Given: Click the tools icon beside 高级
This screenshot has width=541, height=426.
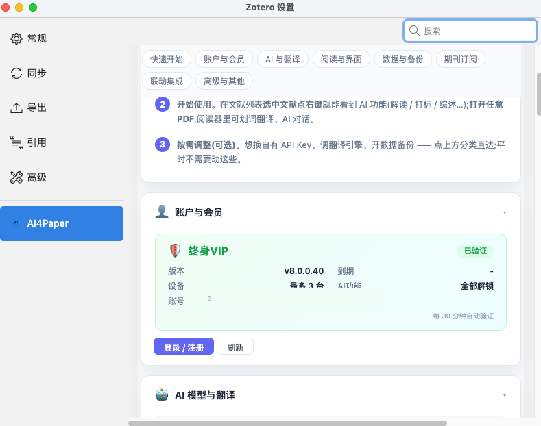Looking at the screenshot, I should click(16, 177).
